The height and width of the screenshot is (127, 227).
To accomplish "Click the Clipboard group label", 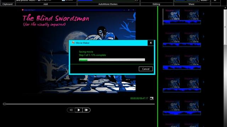I will (x=7, y=4).
